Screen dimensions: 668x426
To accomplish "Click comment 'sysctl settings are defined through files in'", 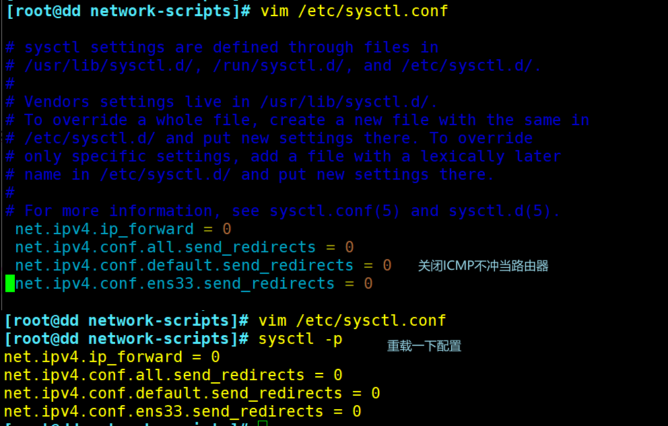I will tap(222, 47).
